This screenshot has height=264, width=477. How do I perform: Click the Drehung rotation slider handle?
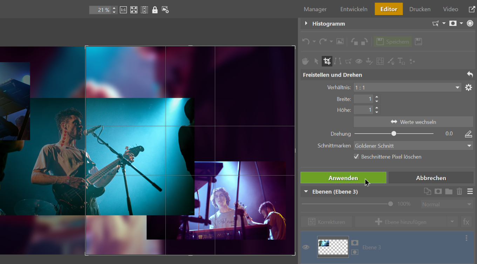pyautogui.click(x=394, y=134)
